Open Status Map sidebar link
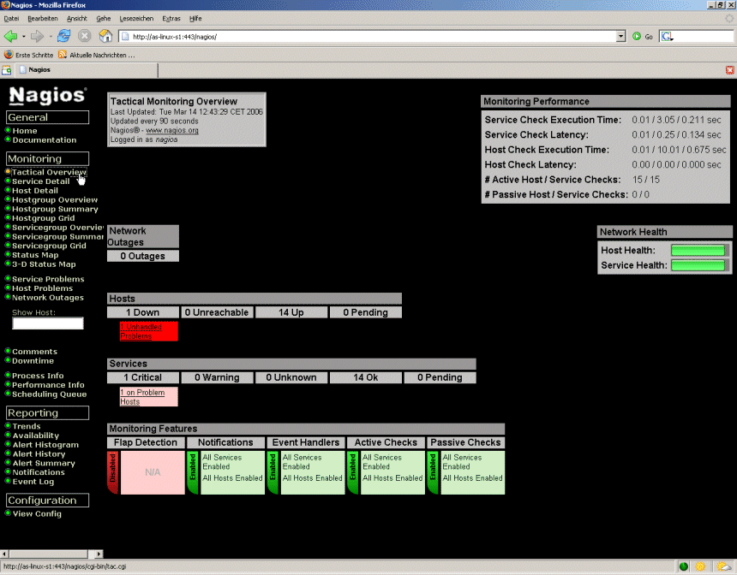The width and height of the screenshot is (737, 575). (x=35, y=255)
